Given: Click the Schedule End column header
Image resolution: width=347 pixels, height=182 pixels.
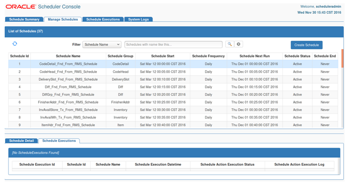Looking at the screenshot, I should pyautogui.click(x=325, y=56).
